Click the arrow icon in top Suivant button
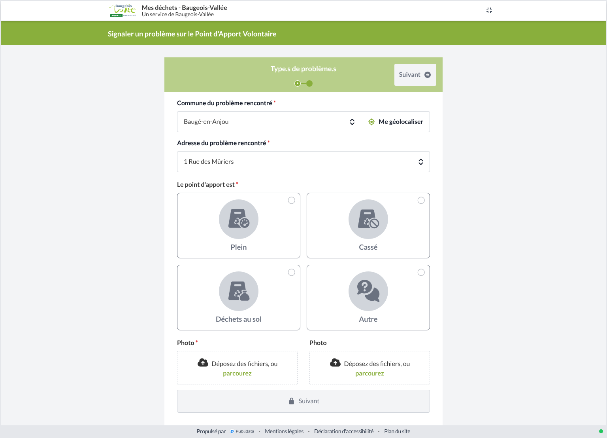 (428, 75)
